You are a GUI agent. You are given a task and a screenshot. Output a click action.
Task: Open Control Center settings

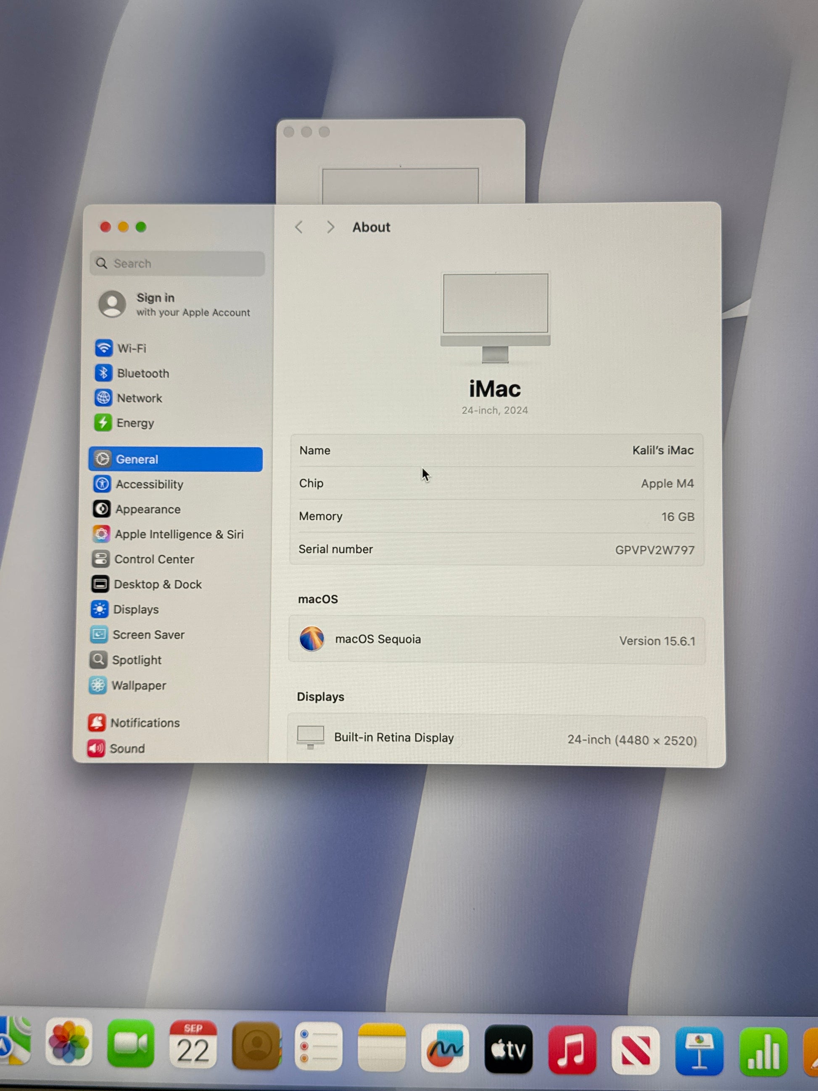click(x=154, y=559)
